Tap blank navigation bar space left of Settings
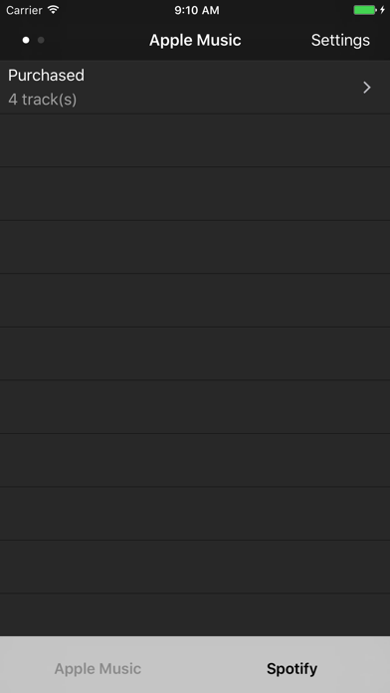This screenshot has height=693, width=390. [x=276, y=40]
